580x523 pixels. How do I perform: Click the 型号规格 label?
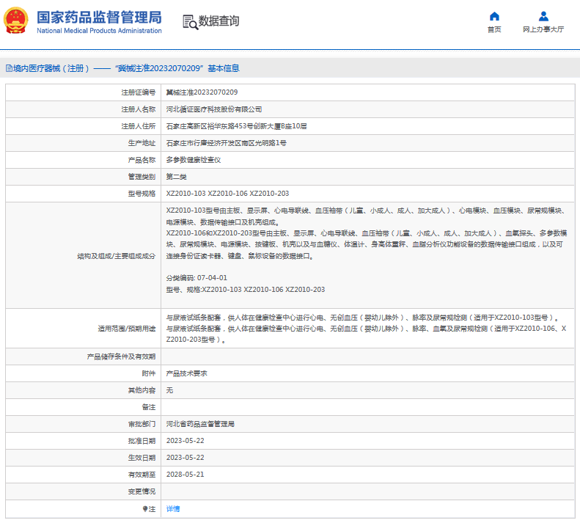click(142, 194)
